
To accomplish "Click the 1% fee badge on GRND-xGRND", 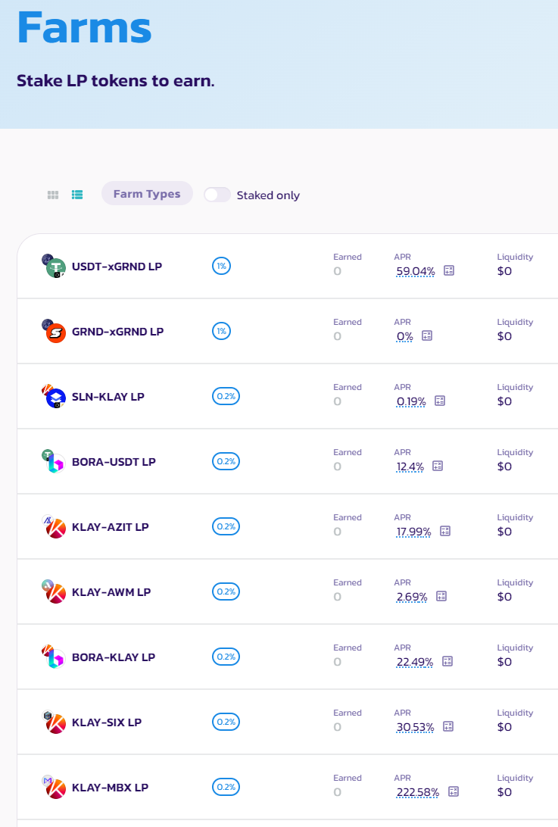I will (221, 331).
